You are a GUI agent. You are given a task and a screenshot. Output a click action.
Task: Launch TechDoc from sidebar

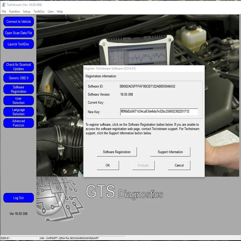coord(19,44)
